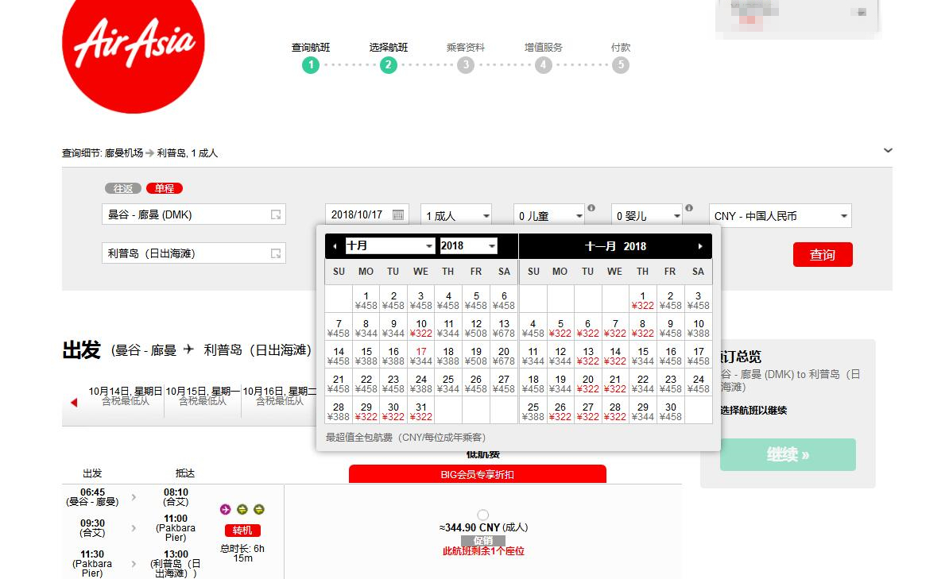
Task: Select the 单程 one-way option
Action: [x=165, y=188]
